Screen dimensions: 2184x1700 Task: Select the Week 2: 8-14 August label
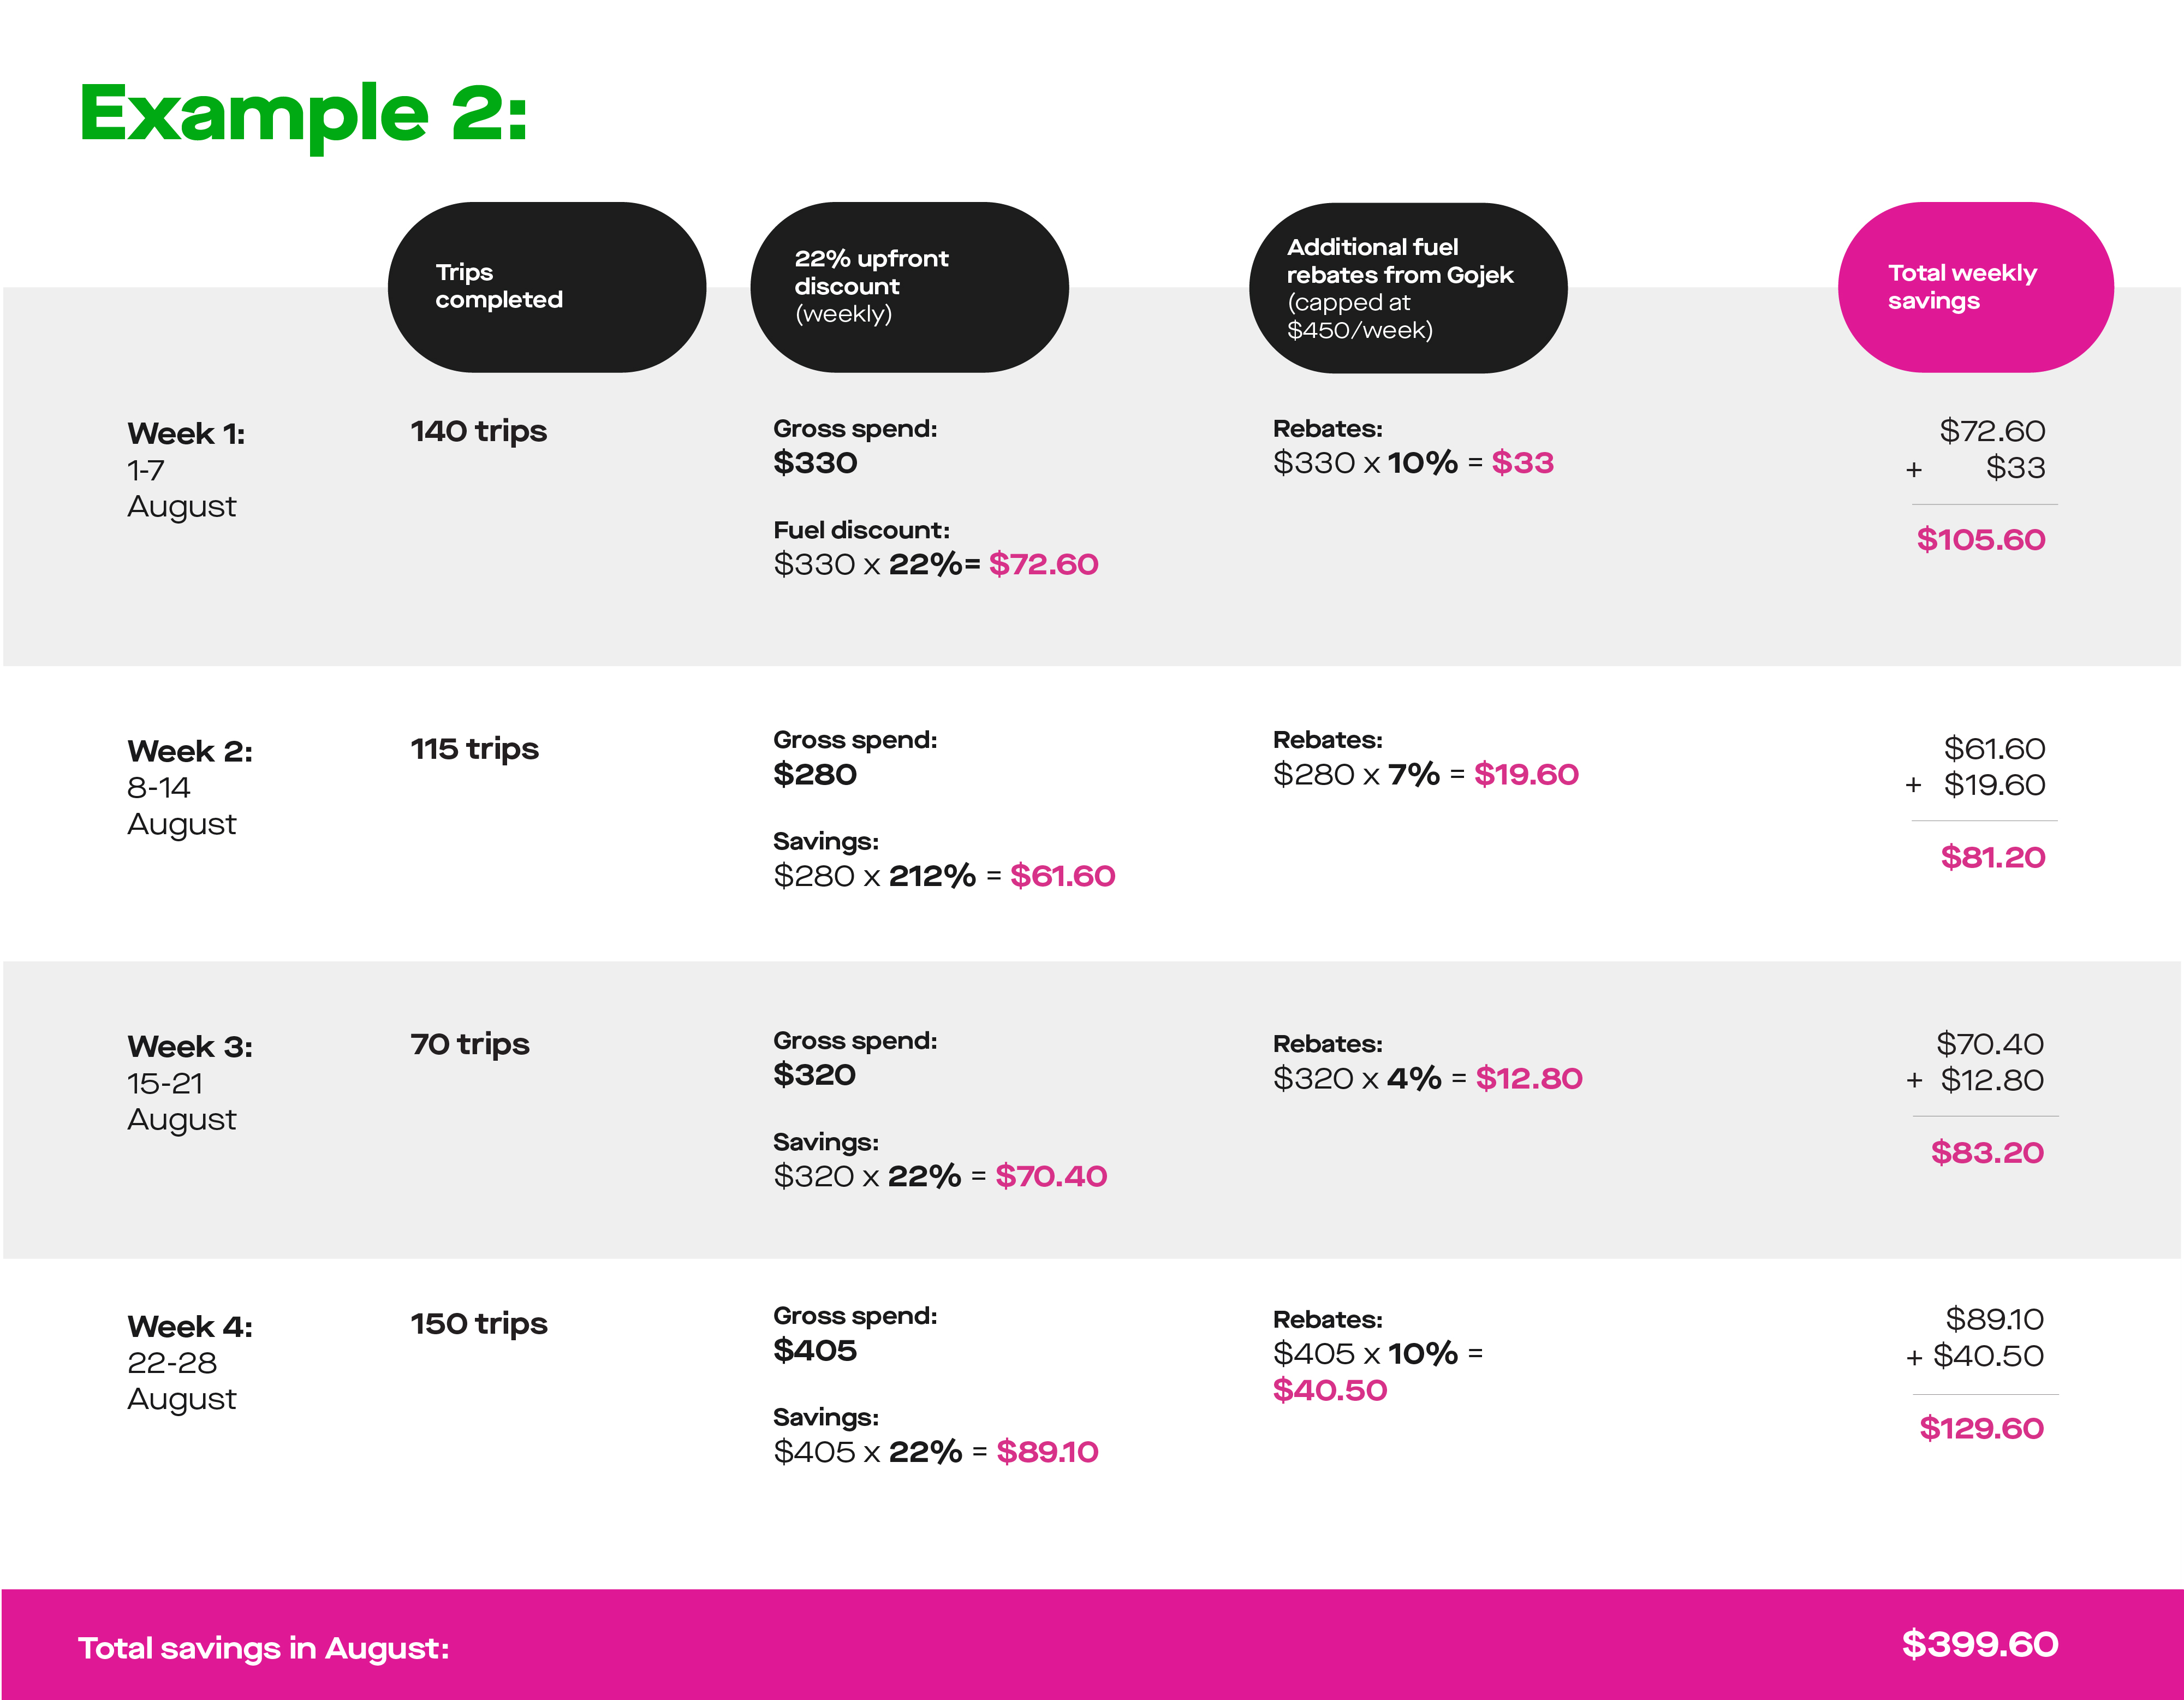(190, 788)
